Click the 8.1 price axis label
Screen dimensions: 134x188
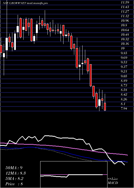click(x=123, y=104)
